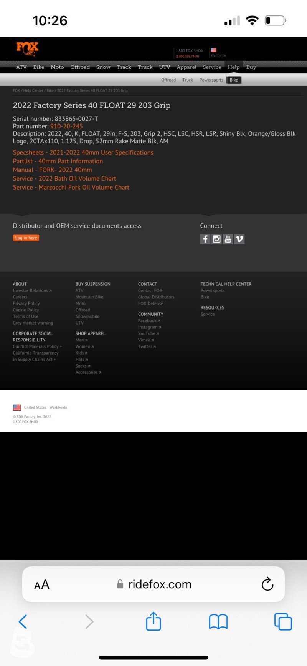Viewport: 307px width, 666px height.
Task: Click FOX breadcrumb link
Action: click(x=17, y=91)
